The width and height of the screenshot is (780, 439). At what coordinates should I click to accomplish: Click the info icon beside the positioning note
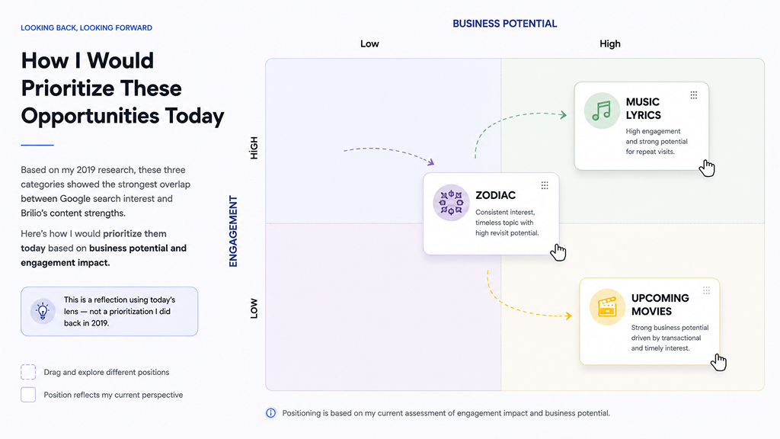coord(270,413)
